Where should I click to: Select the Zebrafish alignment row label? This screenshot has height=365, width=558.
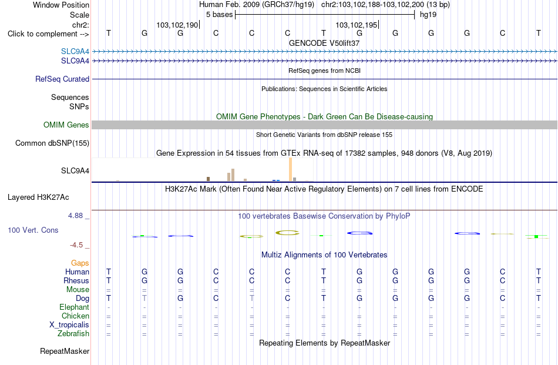pos(73,334)
